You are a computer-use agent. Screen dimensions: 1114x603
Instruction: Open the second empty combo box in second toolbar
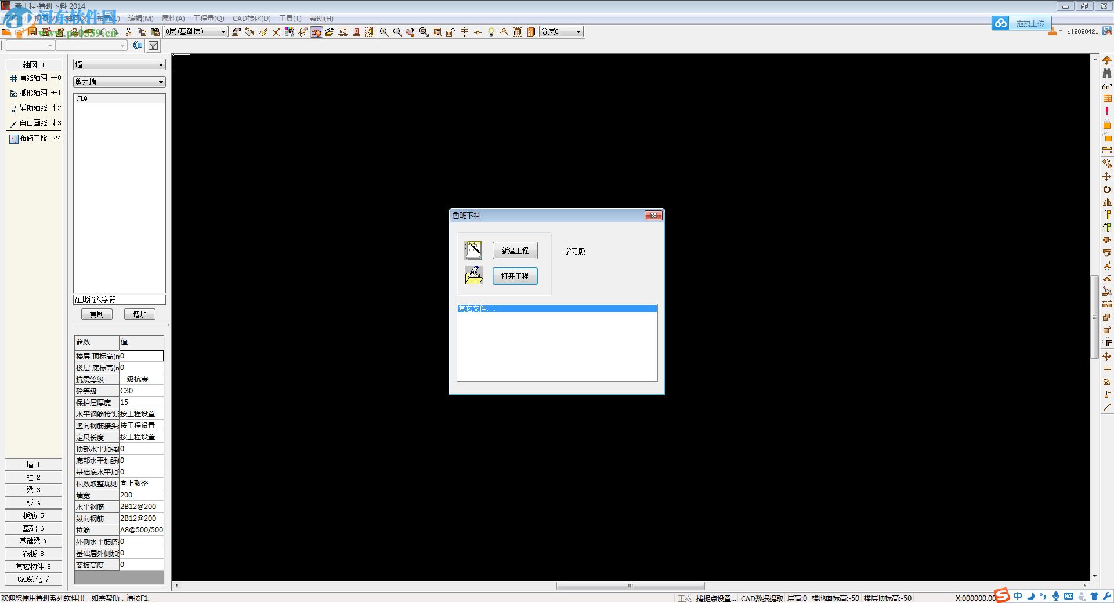92,45
